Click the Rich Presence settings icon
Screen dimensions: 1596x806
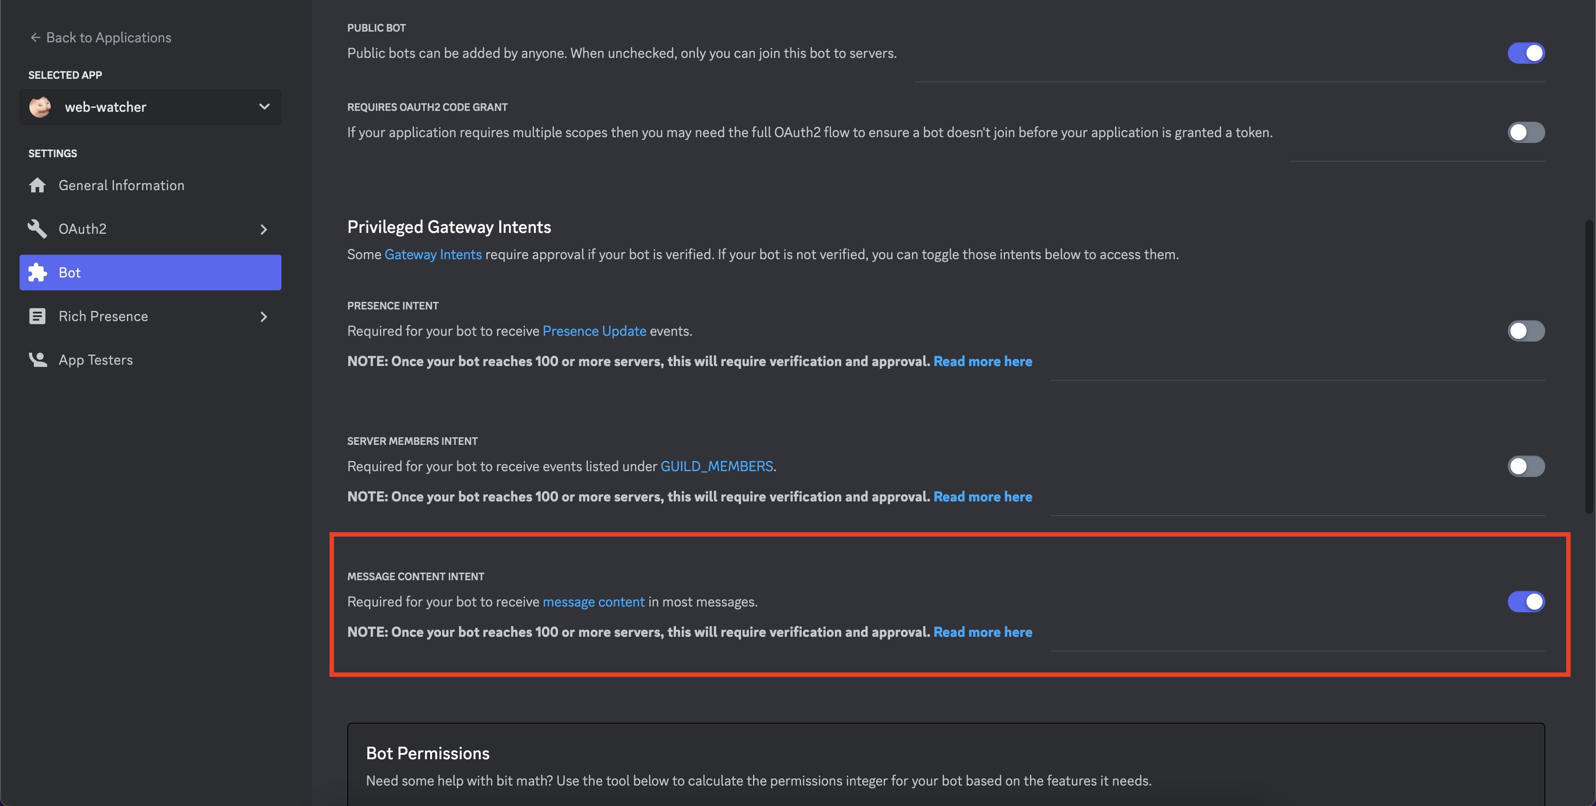37,317
